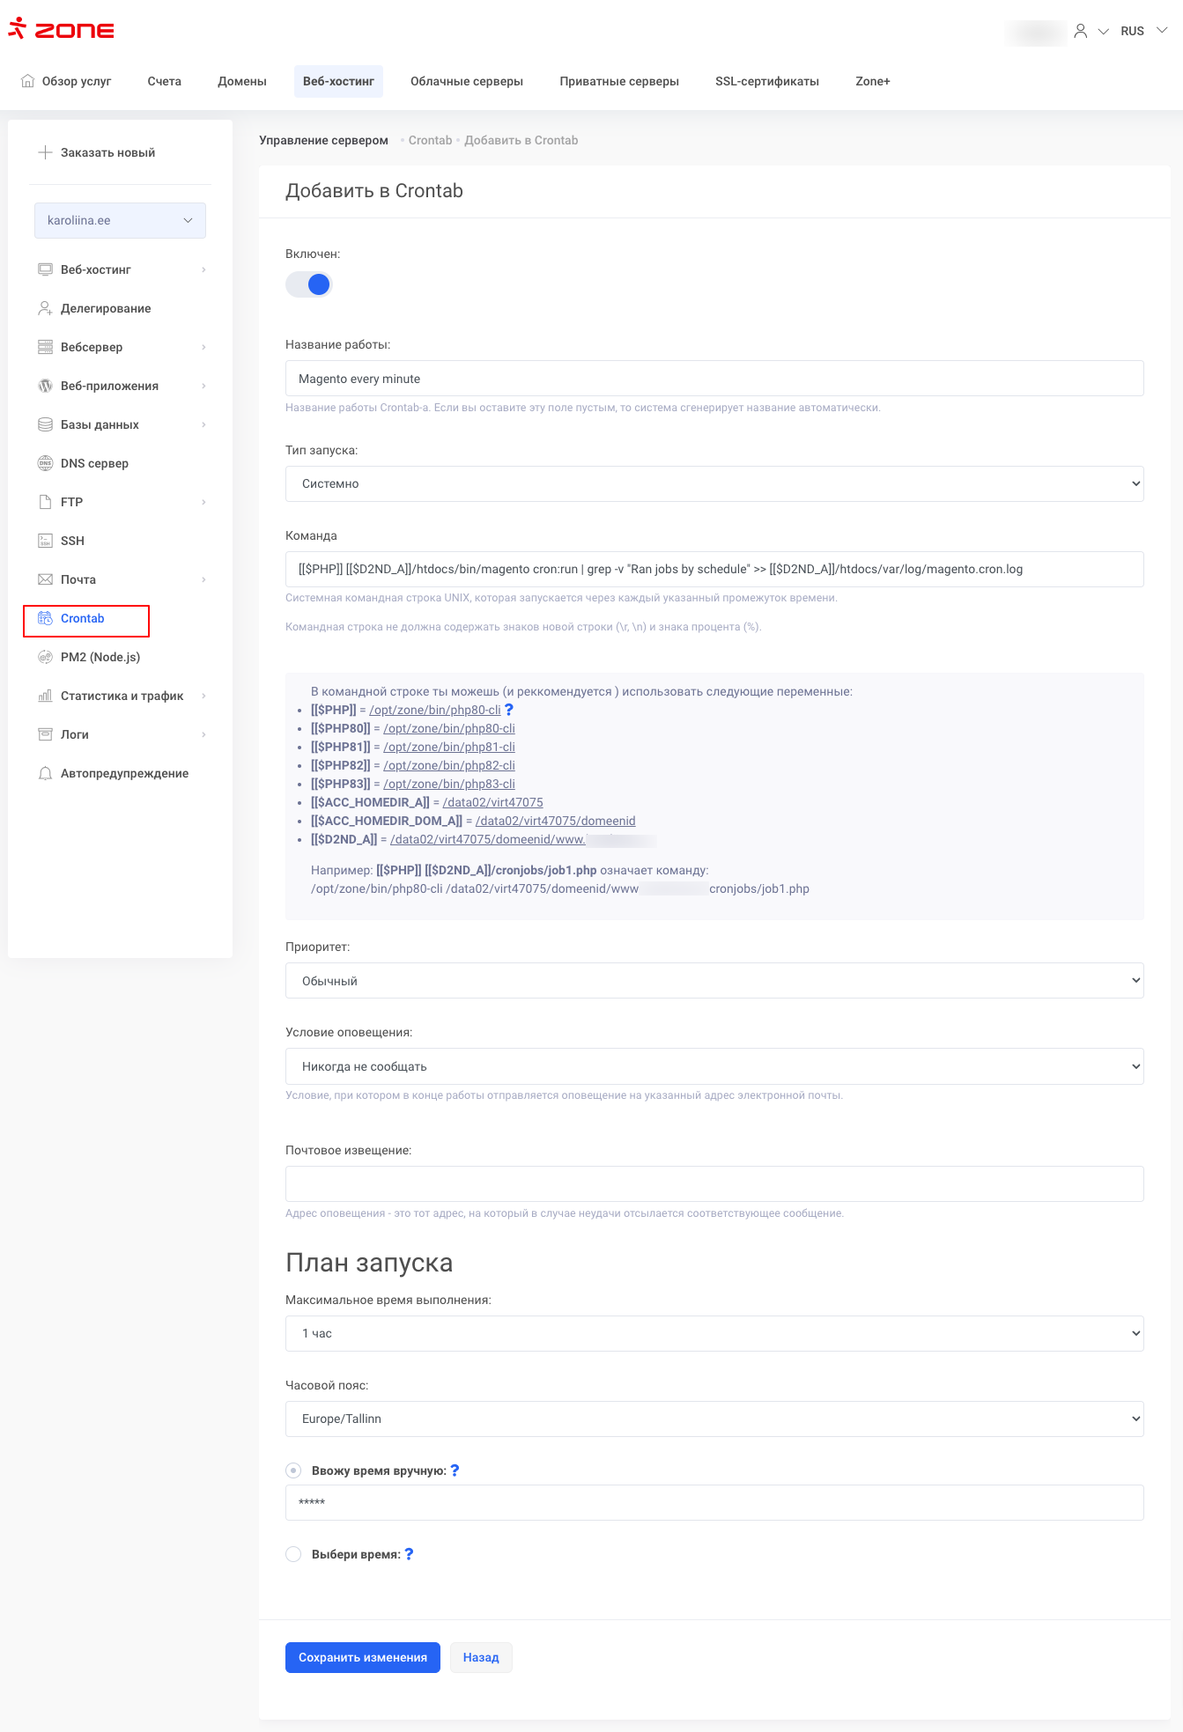This screenshot has width=1183, height=1732.
Task: Open SSH section via its icon
Action: [x=45, y=541]
